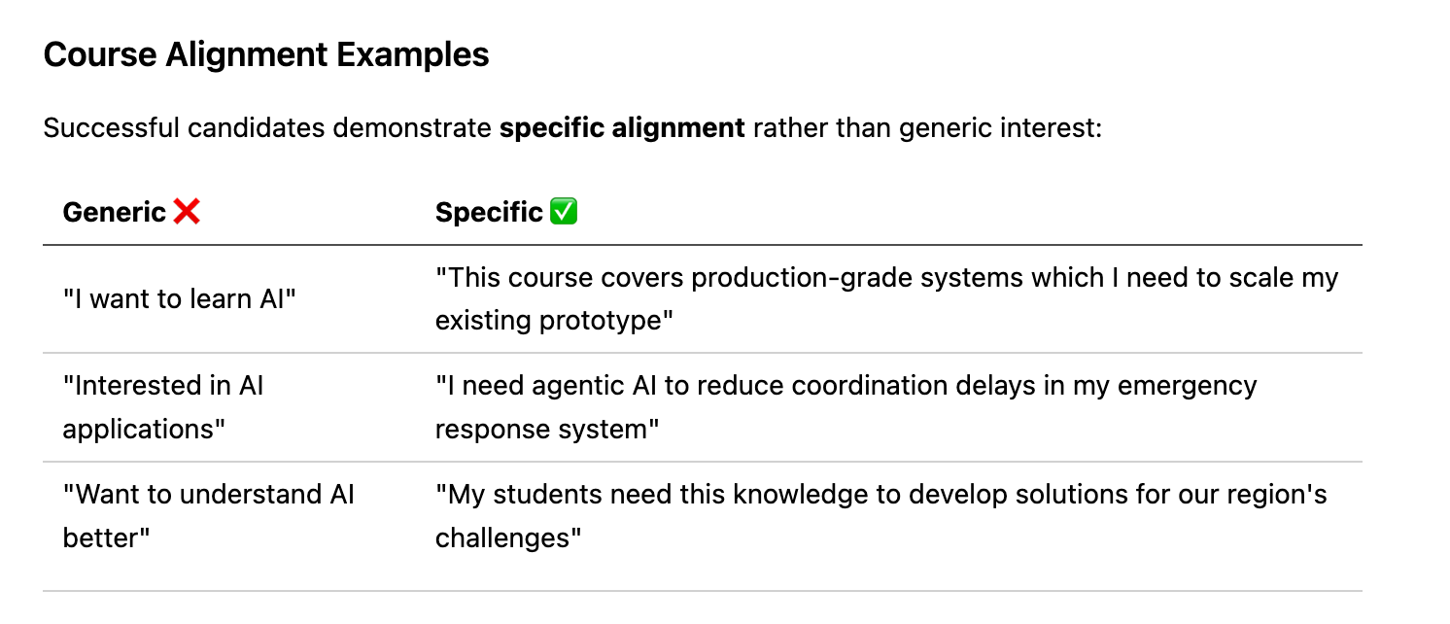
Task: Click the "Want to understand AI better" cell
Action: coord(209,516)
